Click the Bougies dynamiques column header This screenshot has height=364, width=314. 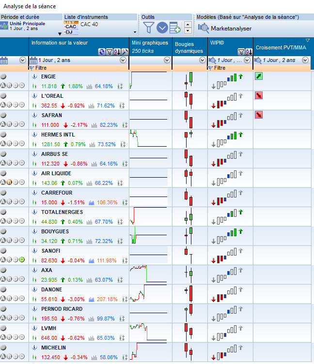[189, 47]
